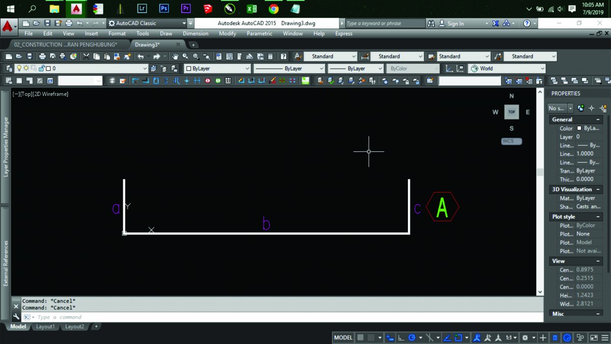Image resolution: width=611 pixels, height=344 pixels.
Task: Toggle ortho mode in status bar
Action: point(401,337)
